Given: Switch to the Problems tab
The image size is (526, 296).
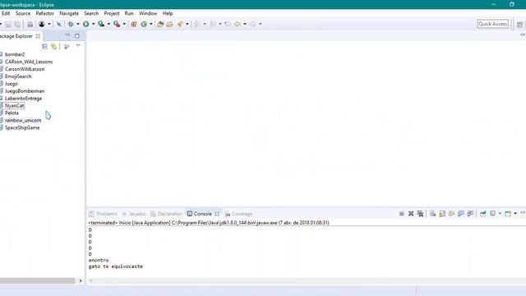Looking at the screenshot, I should [104, 214].
